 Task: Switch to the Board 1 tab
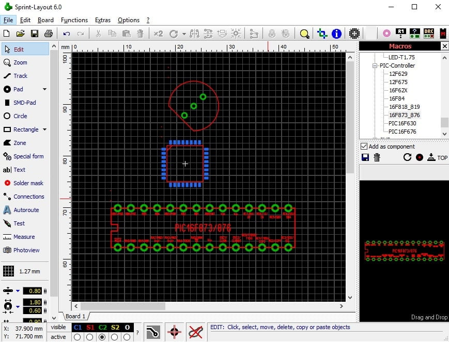pyautogui.click(x=75, y=316)
